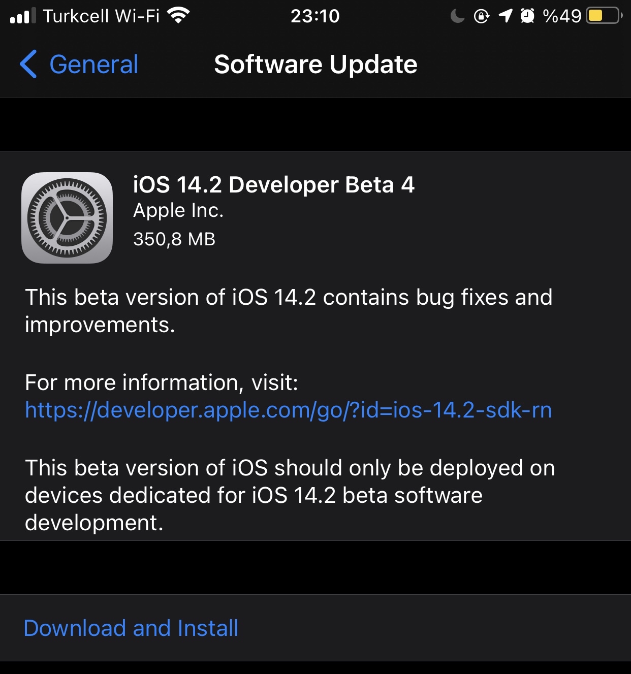Tap the alarm clock status icon

[x=528, y=16]
